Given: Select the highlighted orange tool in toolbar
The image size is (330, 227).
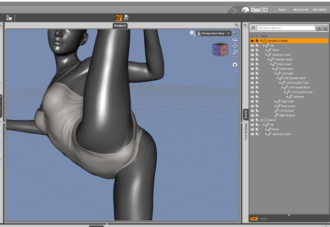Looking at the screenshot, I should (x=118, y=18).
